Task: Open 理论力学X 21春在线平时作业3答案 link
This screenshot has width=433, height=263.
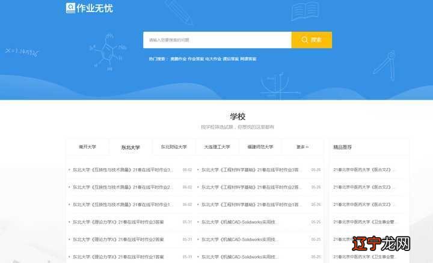Action: tap(118, 222)
